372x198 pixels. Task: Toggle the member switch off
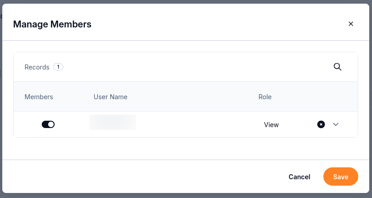[x=48, y=124]
